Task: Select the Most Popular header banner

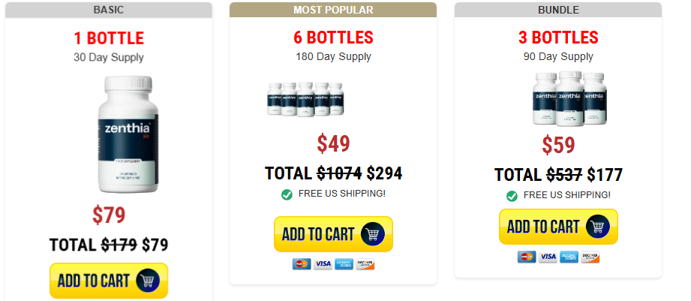Action: click(x=333, y=10)
